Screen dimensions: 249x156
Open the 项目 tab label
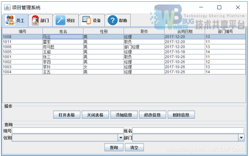[x=71, y=21]
